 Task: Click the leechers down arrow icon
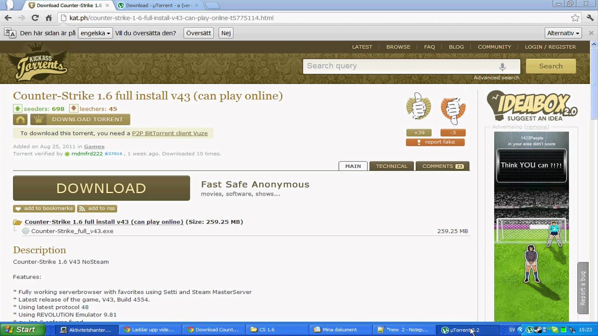click(x=73, y=109)
